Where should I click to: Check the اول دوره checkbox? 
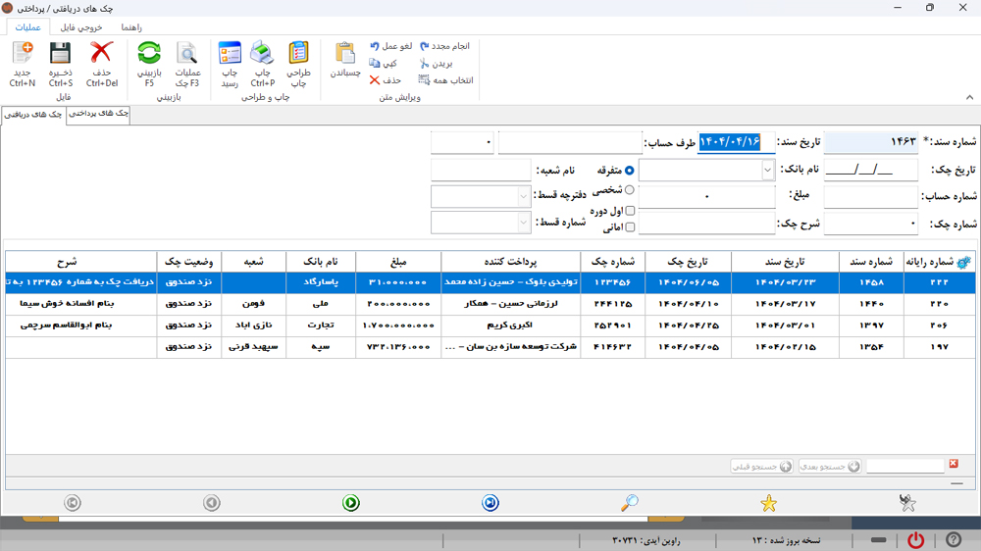coord(630,211)
